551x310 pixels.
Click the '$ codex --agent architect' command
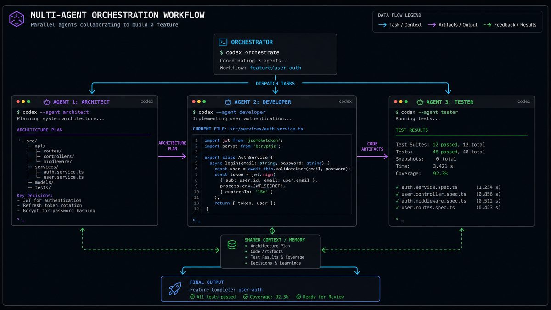(53, 112)
